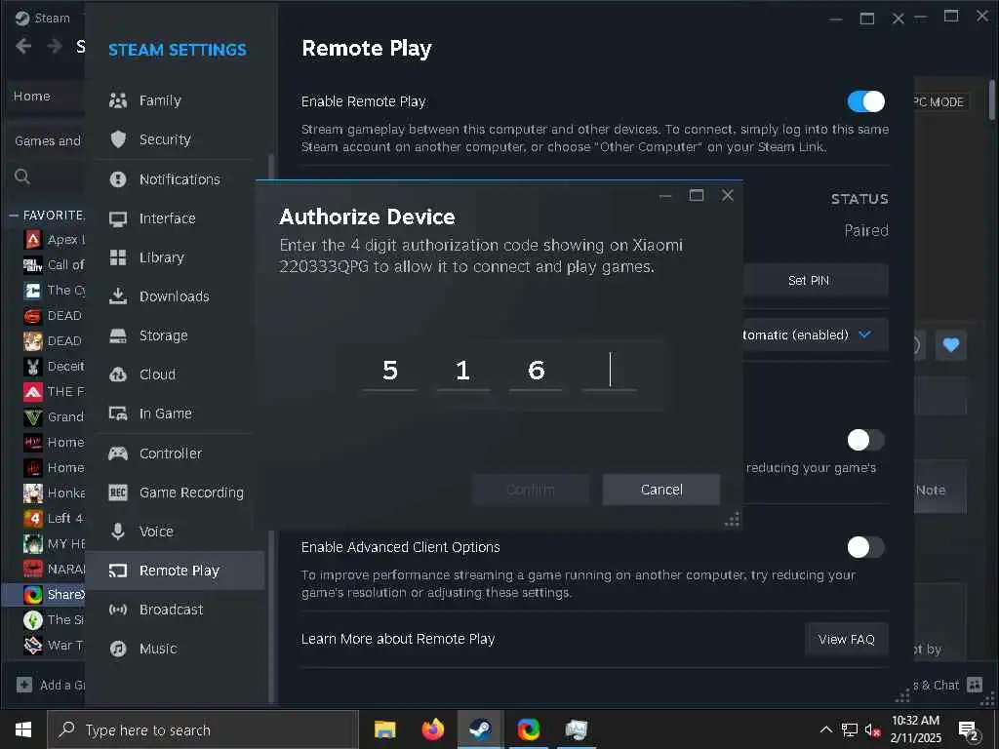Viewport: 999px width, 749px height.
Task: Open the View FAQ button
Action: click(847, 639)
